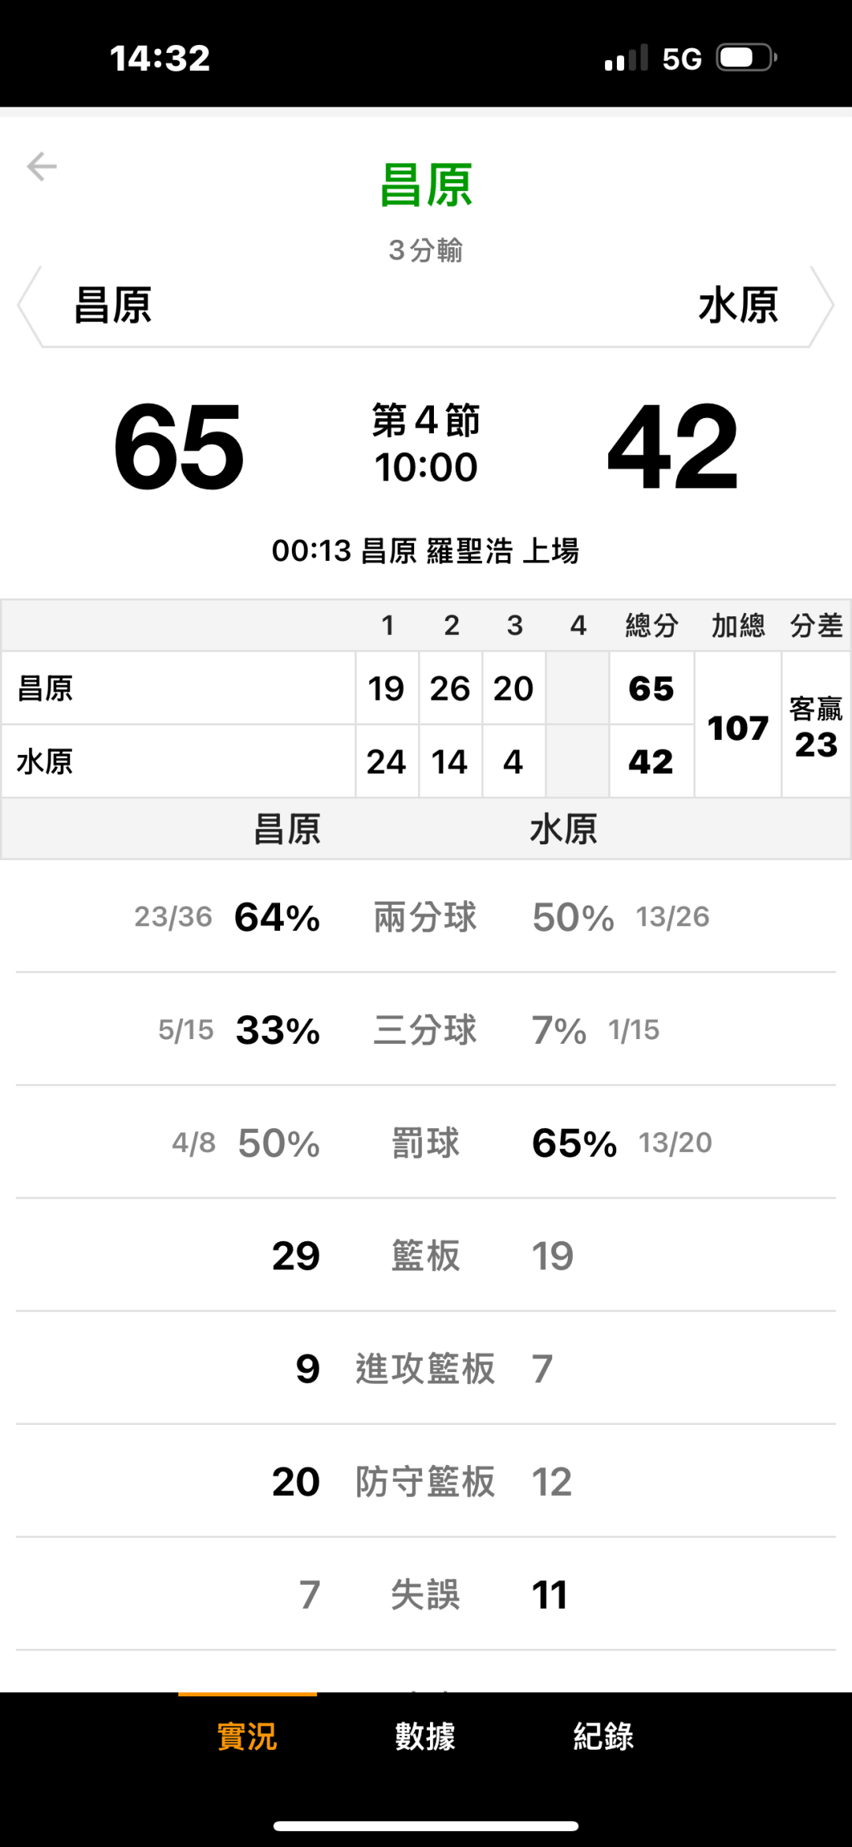Tap the signal strength bars icon
852x1847 pixels.
click(626, 58)
